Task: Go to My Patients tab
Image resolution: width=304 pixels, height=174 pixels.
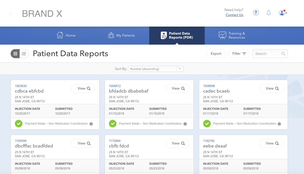Action: (x=121, y=35)
